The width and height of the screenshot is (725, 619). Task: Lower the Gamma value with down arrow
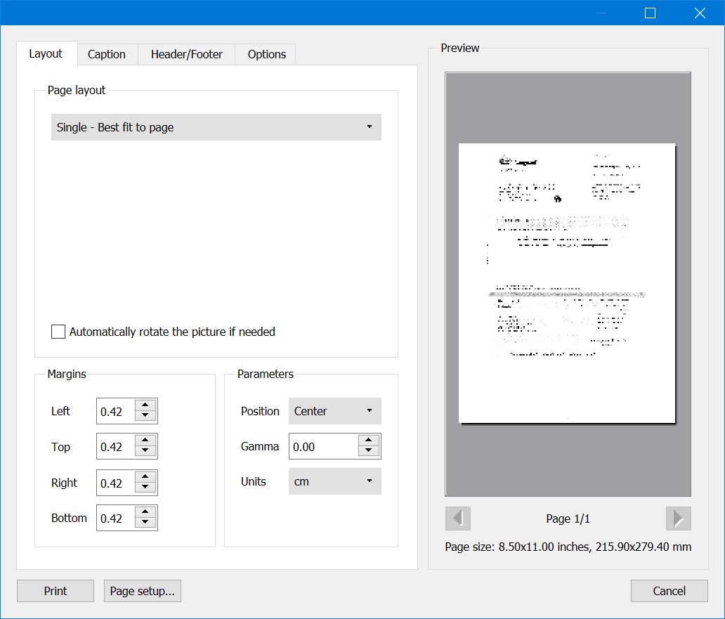point(369,452)
